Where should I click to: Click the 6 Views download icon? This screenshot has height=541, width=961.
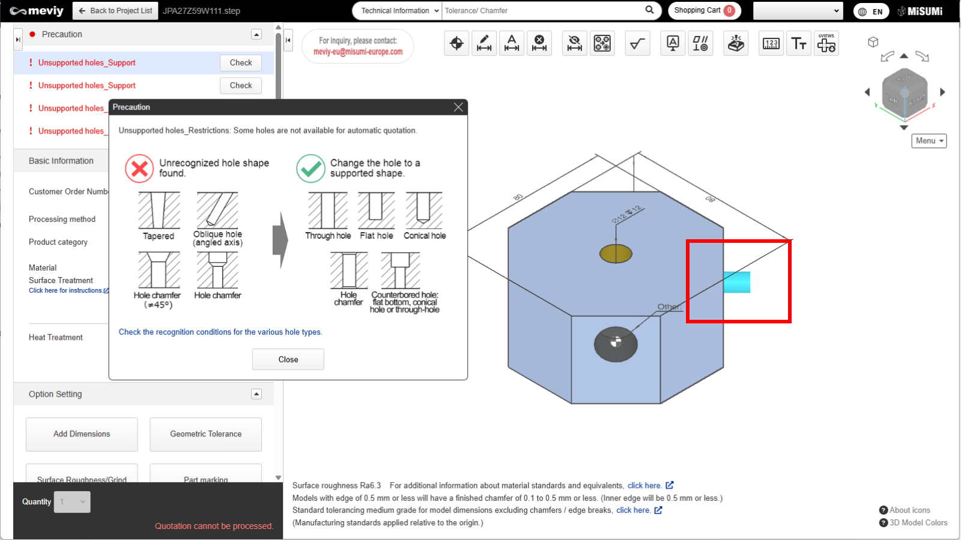coord(826,43)
